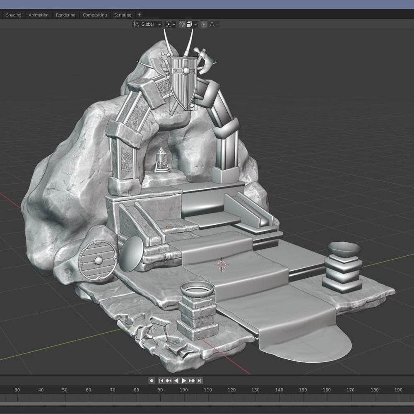This screenshot has width=414, height=414.
Task: Move playhead to frame 70
Action: tap(113, 390)
